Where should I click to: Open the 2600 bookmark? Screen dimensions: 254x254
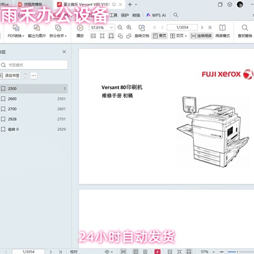tap(34, 99)
